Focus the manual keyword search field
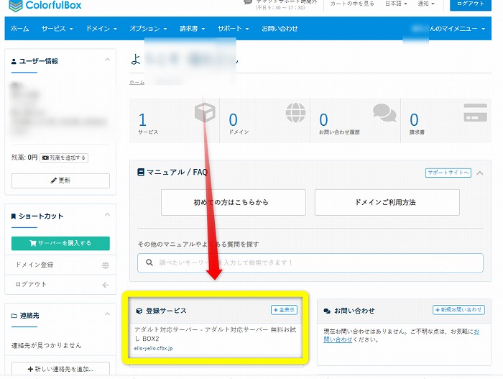 click(x=316, y=262)
